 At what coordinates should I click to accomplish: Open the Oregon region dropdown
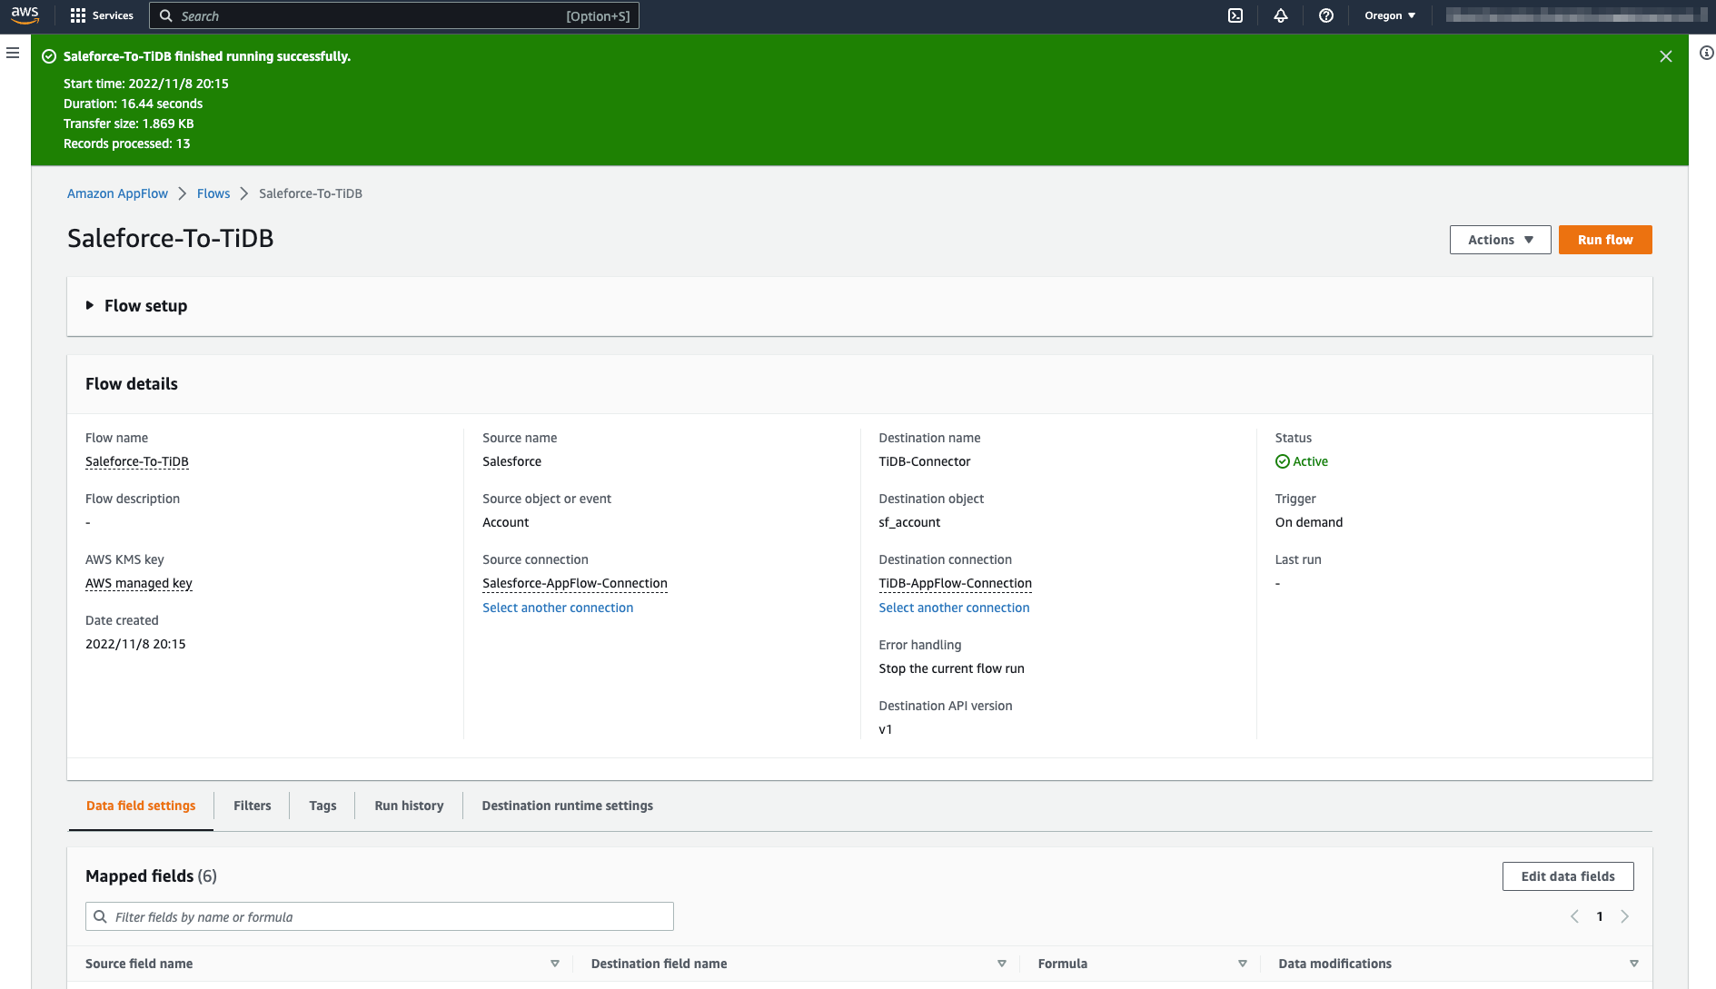pyautogui.click(x=1390, y=15)
